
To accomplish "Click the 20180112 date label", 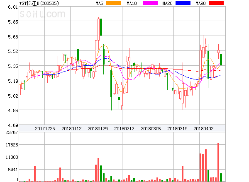I will coord(71,129).
